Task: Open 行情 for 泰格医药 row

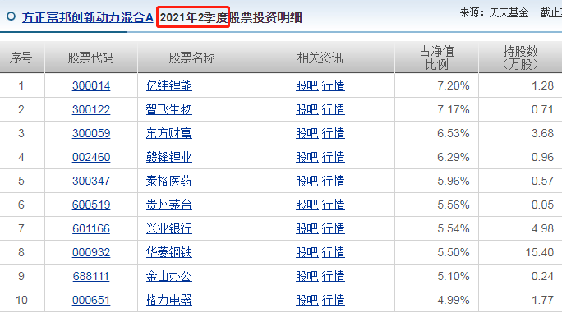Action: tap(334, 181)
